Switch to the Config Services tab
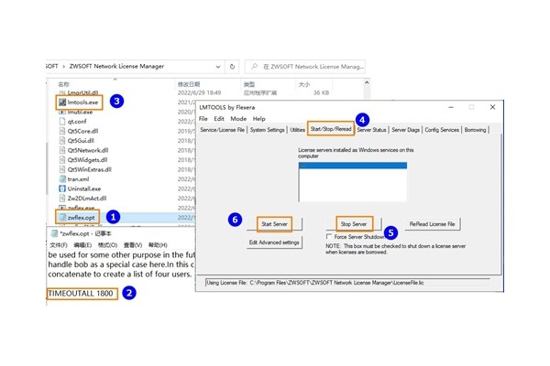The image size is (550, 366). tap(442, 130)
